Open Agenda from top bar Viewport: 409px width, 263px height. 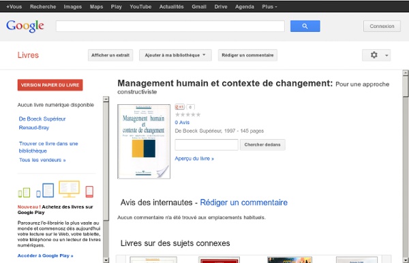(x=245, y=7)
